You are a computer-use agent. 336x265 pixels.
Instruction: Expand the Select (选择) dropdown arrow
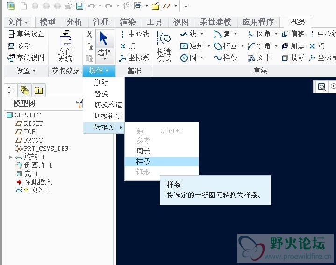pos(105,59)
